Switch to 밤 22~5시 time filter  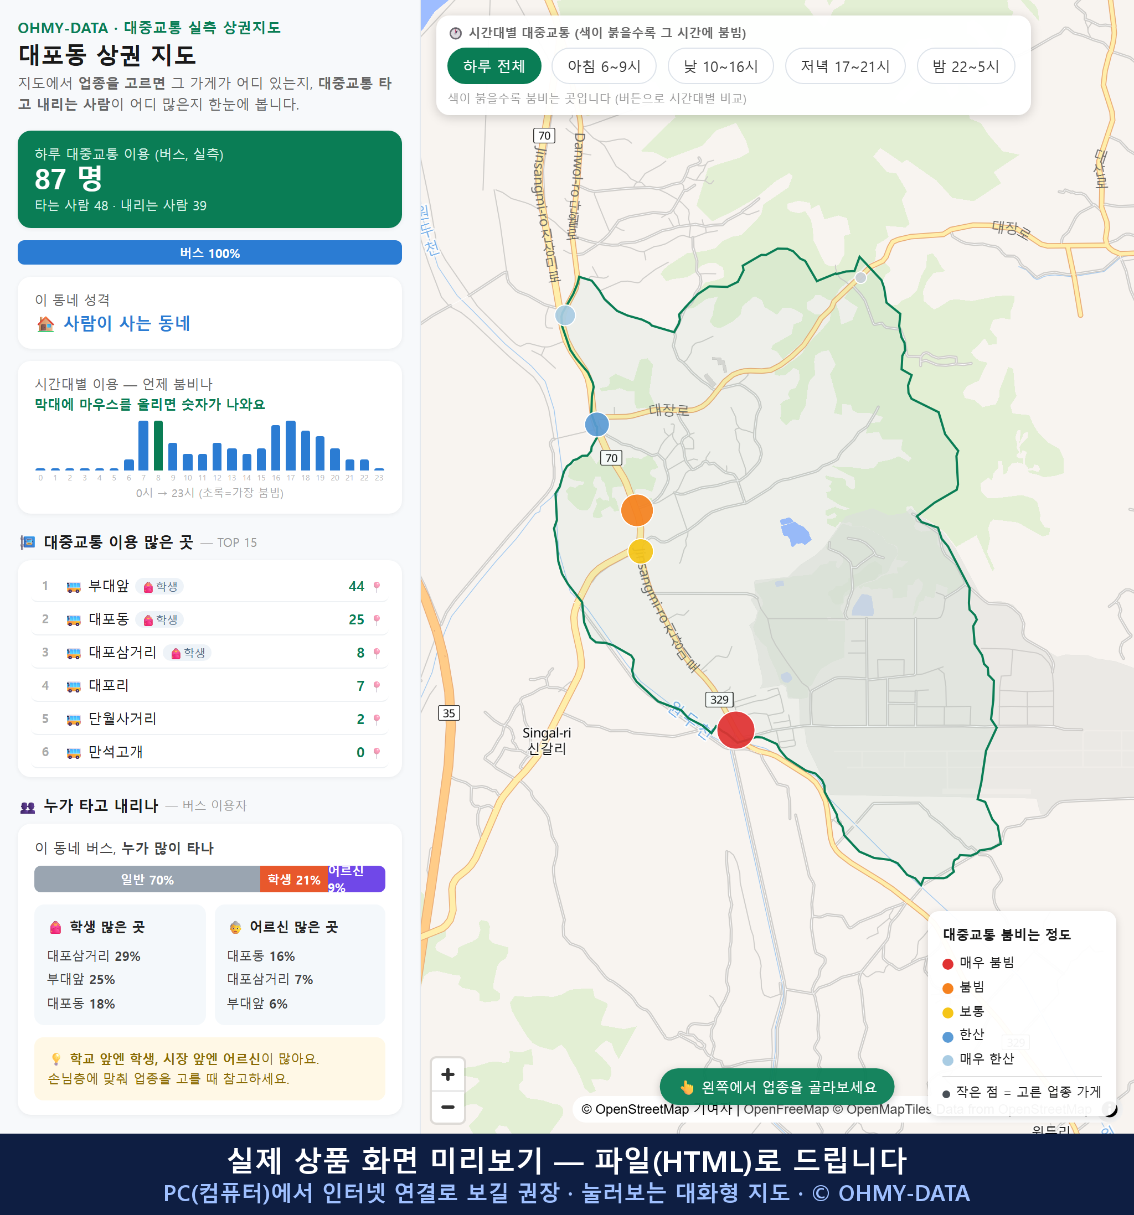tap(965, 66)
